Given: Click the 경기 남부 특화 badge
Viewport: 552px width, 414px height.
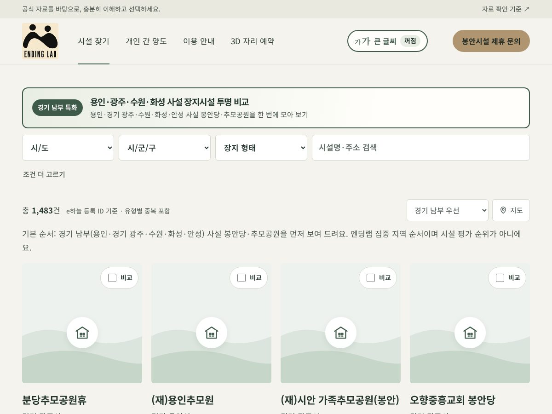Looking at the screenshot, I should coord(57,108).
